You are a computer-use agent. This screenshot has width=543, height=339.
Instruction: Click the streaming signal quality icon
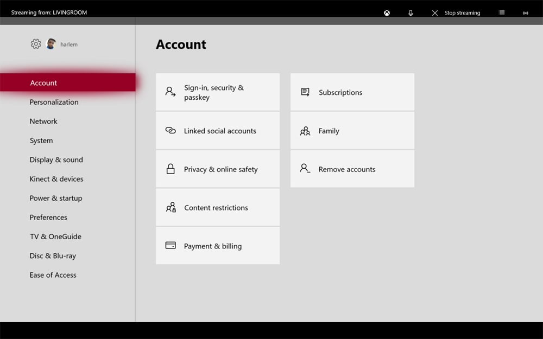pos(525,13)
